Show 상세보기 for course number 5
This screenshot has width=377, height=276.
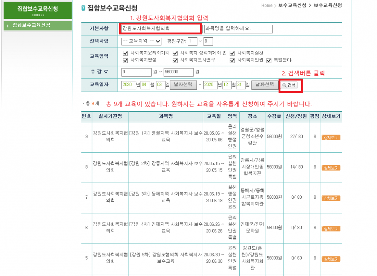click(x=331, y=259)
